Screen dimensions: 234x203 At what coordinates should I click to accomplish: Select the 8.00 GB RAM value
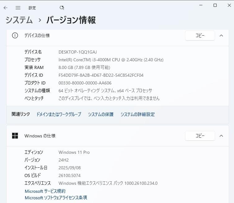84,67
